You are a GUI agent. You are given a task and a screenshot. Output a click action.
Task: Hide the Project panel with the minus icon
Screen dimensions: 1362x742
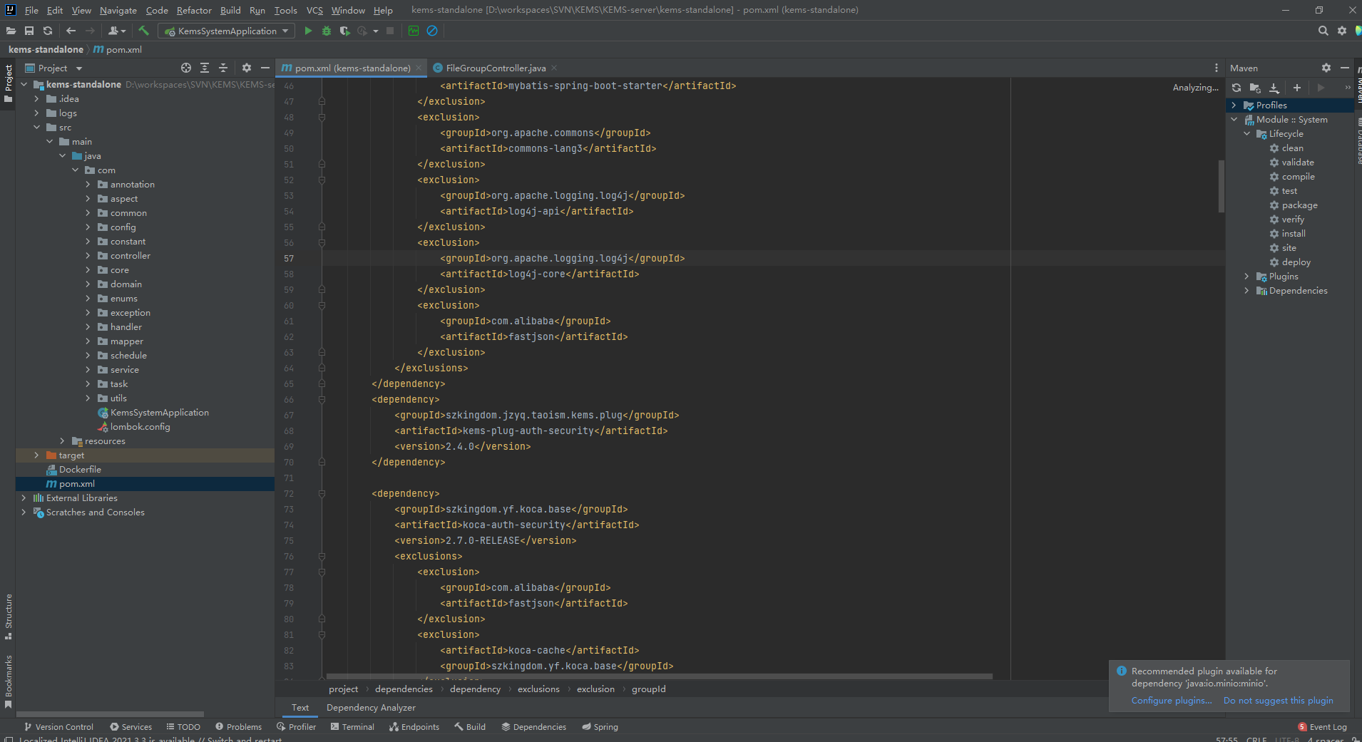(x=265, y=68)
